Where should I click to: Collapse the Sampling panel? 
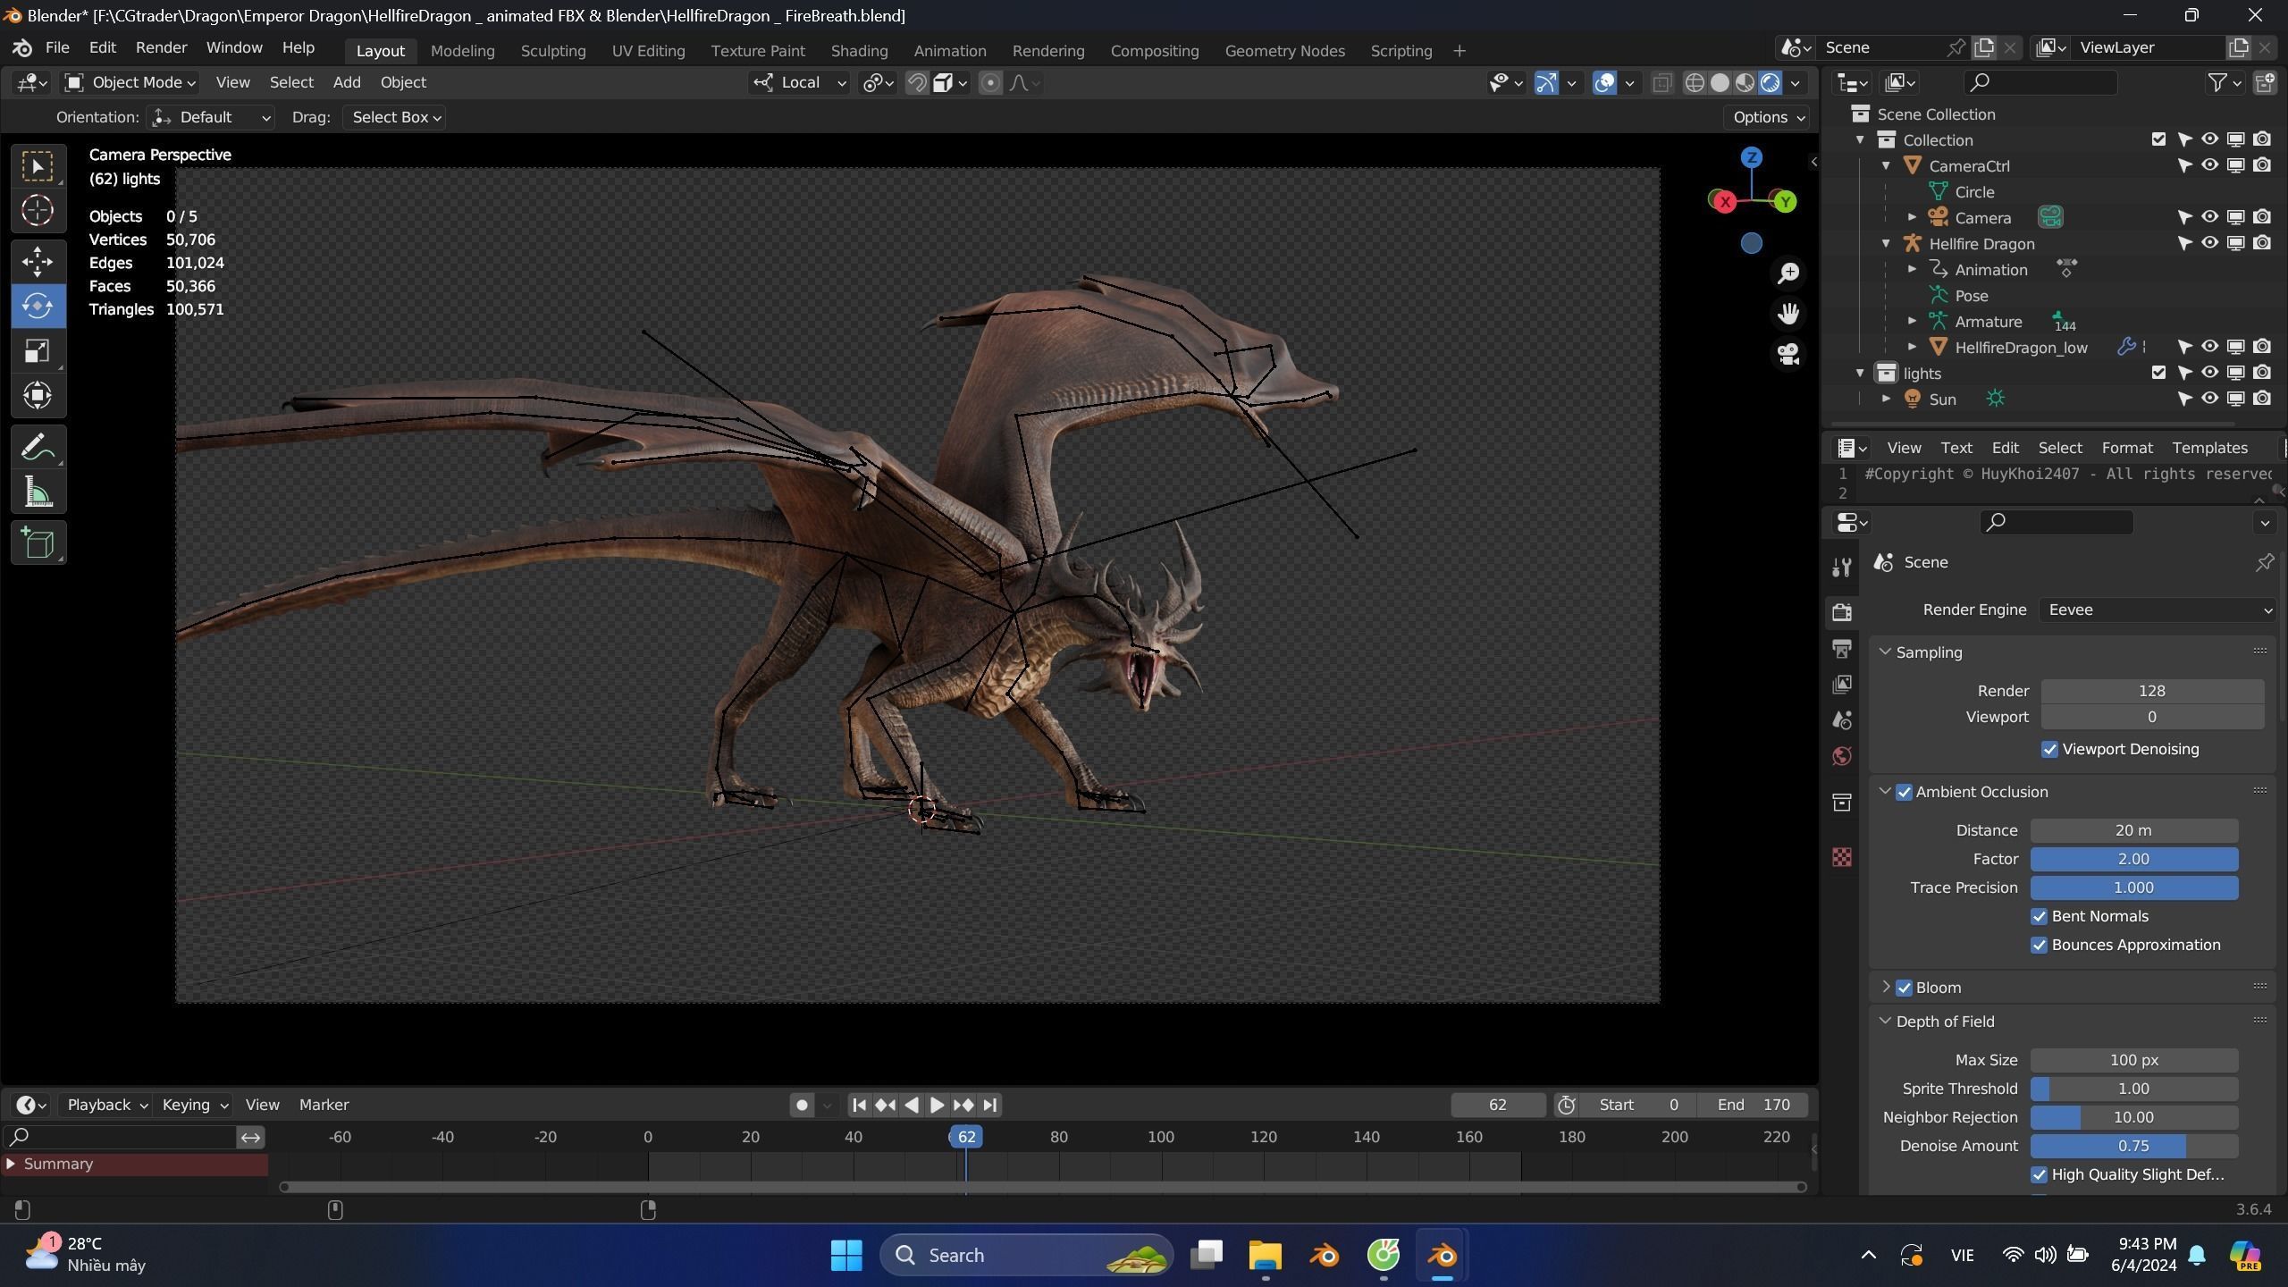click(1886, 652)
